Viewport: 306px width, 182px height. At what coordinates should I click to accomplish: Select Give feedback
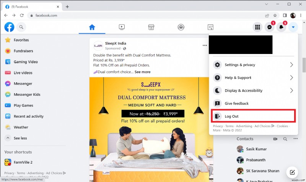pyautogui.click(x=253, y=103)
